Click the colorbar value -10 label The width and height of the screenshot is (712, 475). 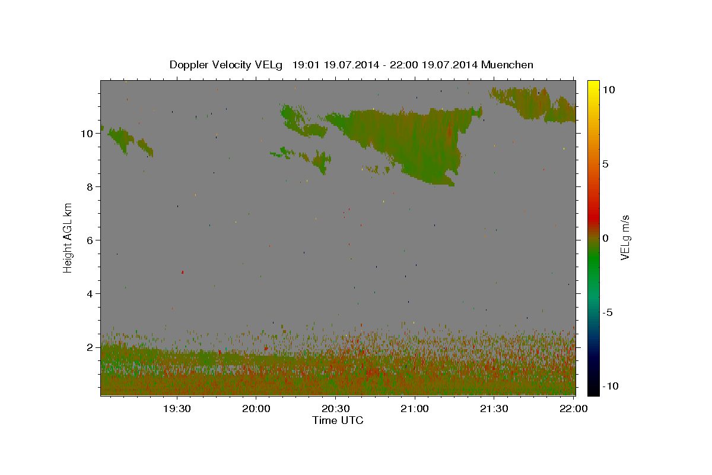611,387
